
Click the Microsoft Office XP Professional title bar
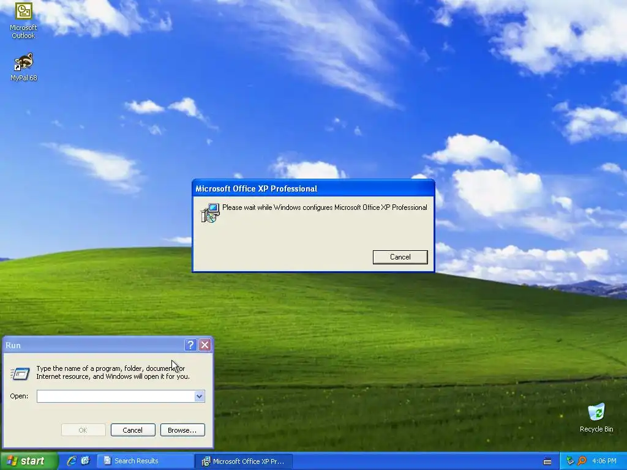pyautogui.click(x=313, y=188)
